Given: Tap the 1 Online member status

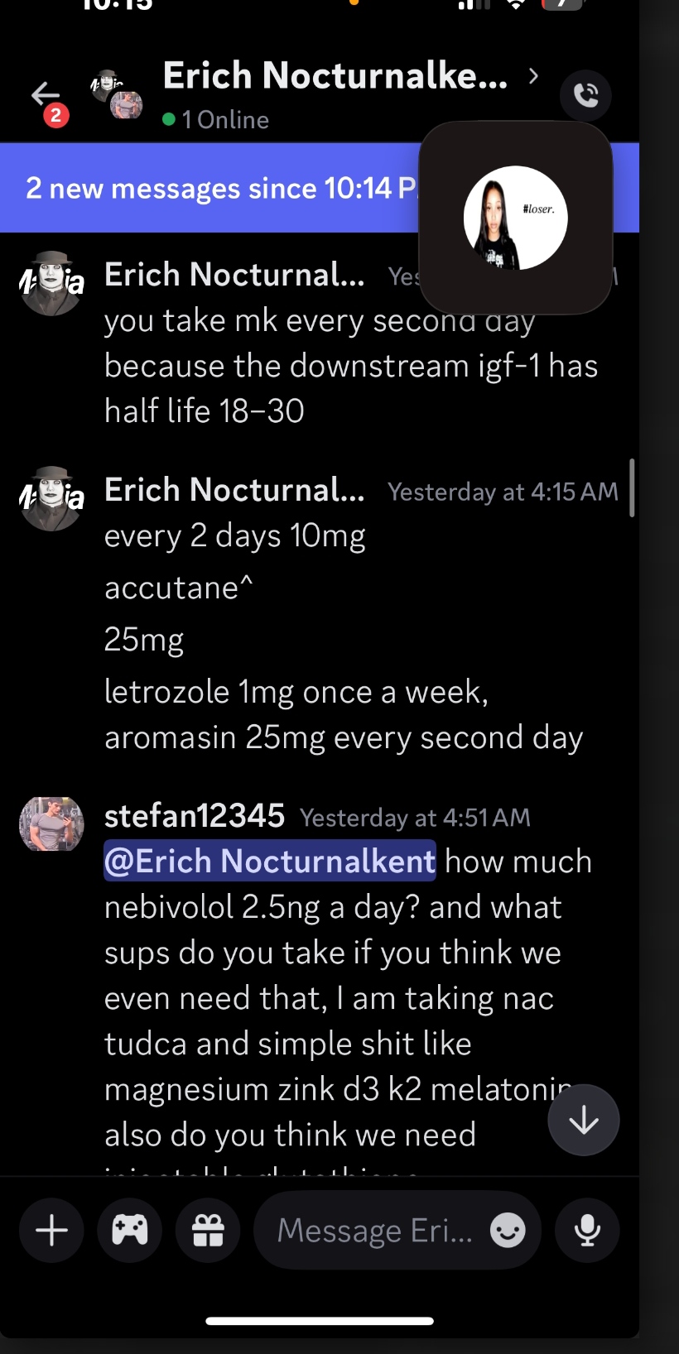Looking at the screenshot, I should coord(216,120).
